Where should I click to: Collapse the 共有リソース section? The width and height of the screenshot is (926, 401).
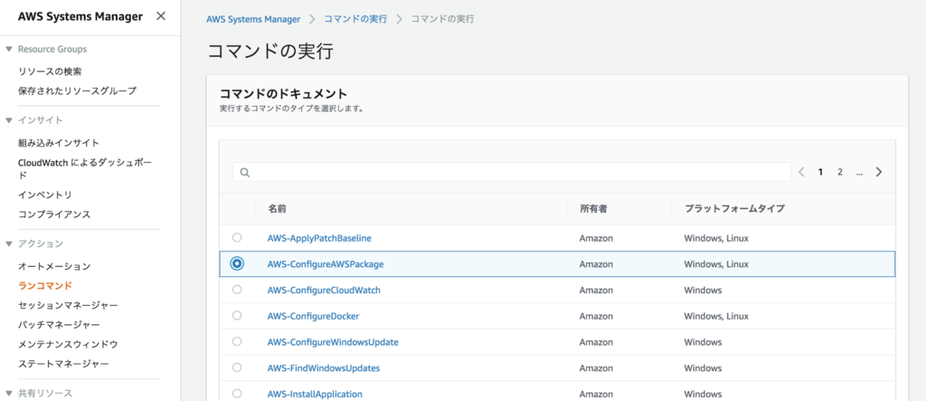click(9, 394)
